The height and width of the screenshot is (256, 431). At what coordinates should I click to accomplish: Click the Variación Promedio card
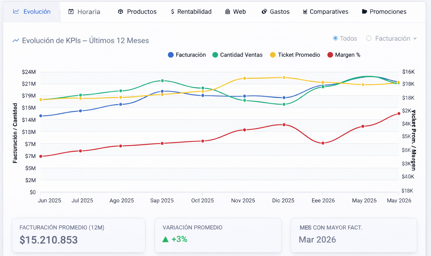pos(218,235)
